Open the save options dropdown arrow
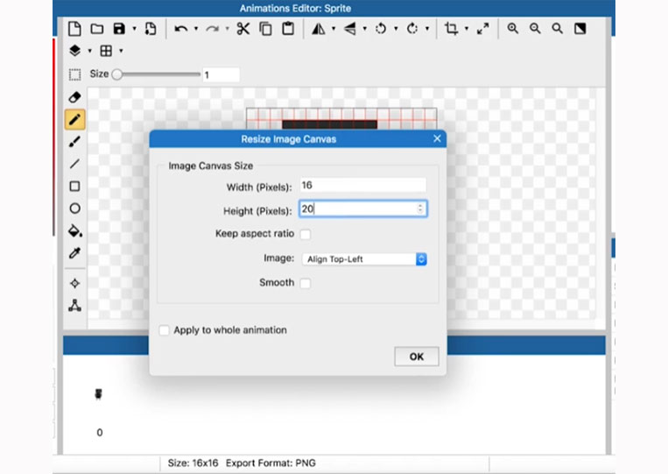Image resolution: width=668 pixels, height=474 pixels. click(x=134, y=29)
